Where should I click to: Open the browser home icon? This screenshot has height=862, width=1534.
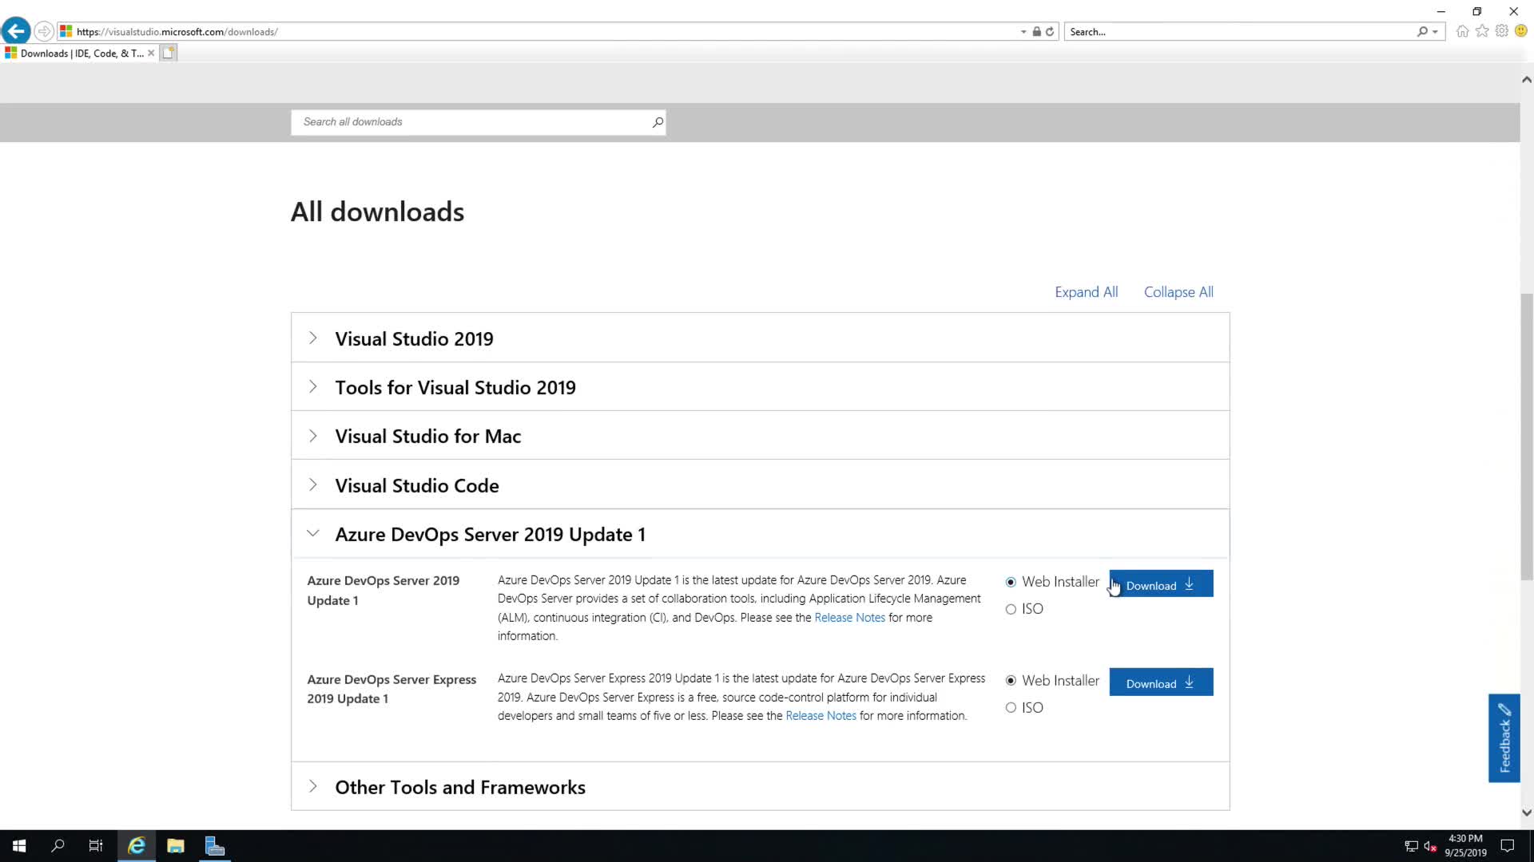(1462, 31)
